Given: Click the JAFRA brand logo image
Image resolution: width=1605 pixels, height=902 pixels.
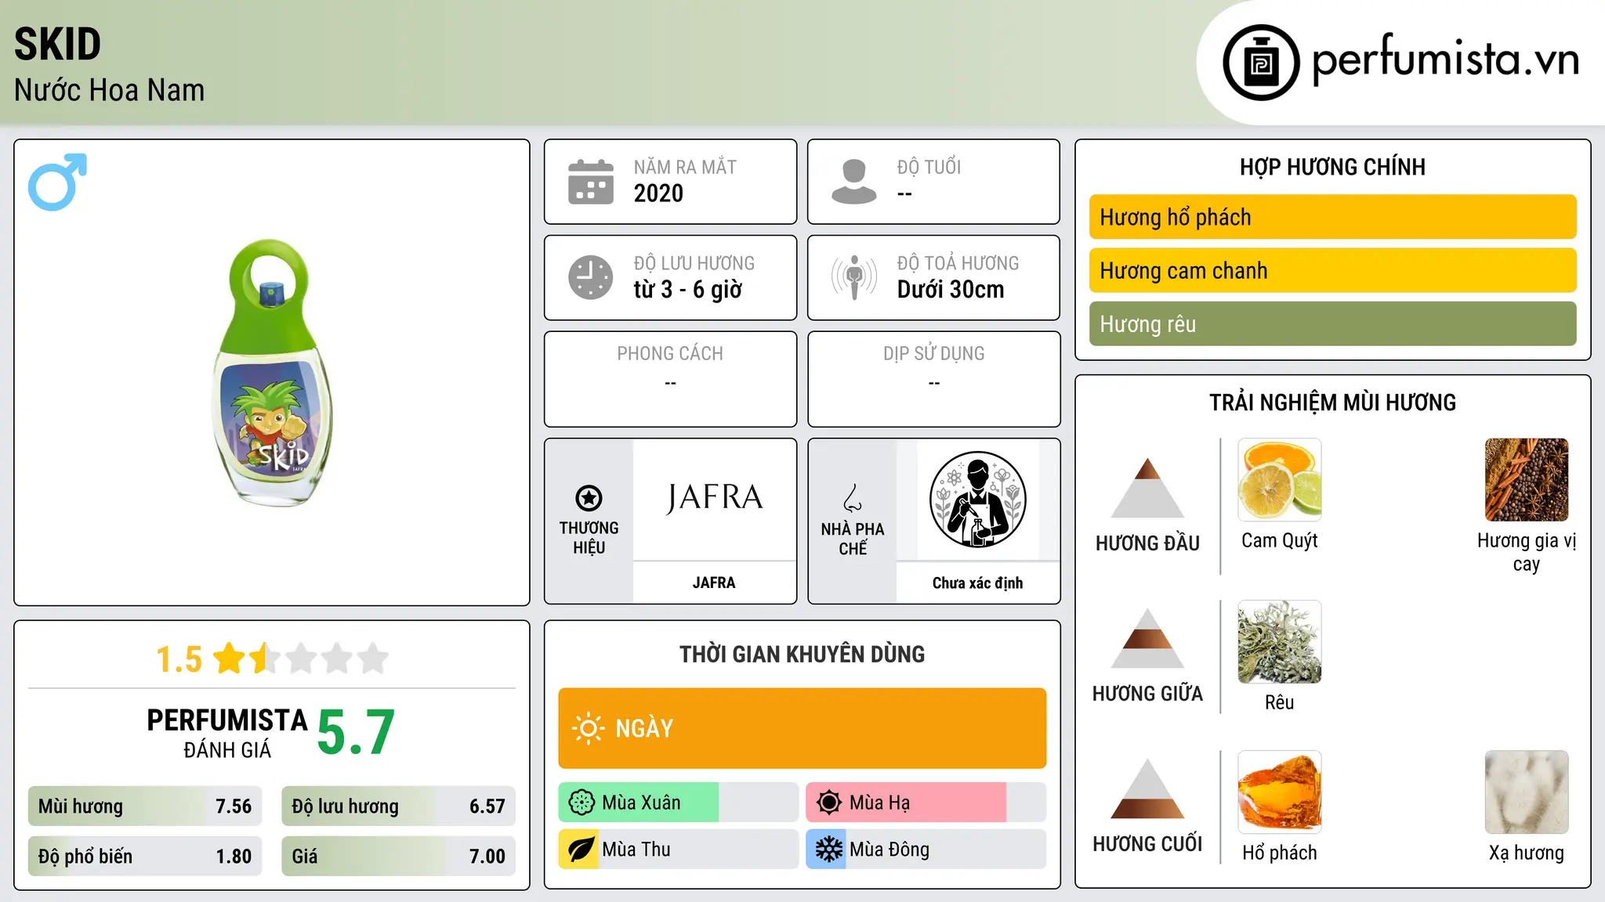Looking at the screenshot, I should click(714, 498).
